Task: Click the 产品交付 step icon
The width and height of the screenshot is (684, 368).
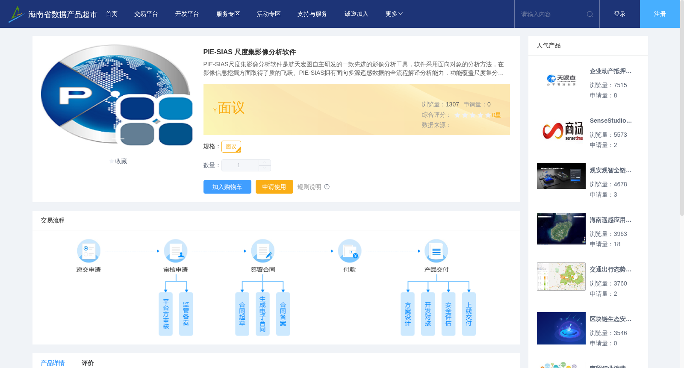Action: click(436, 251)
